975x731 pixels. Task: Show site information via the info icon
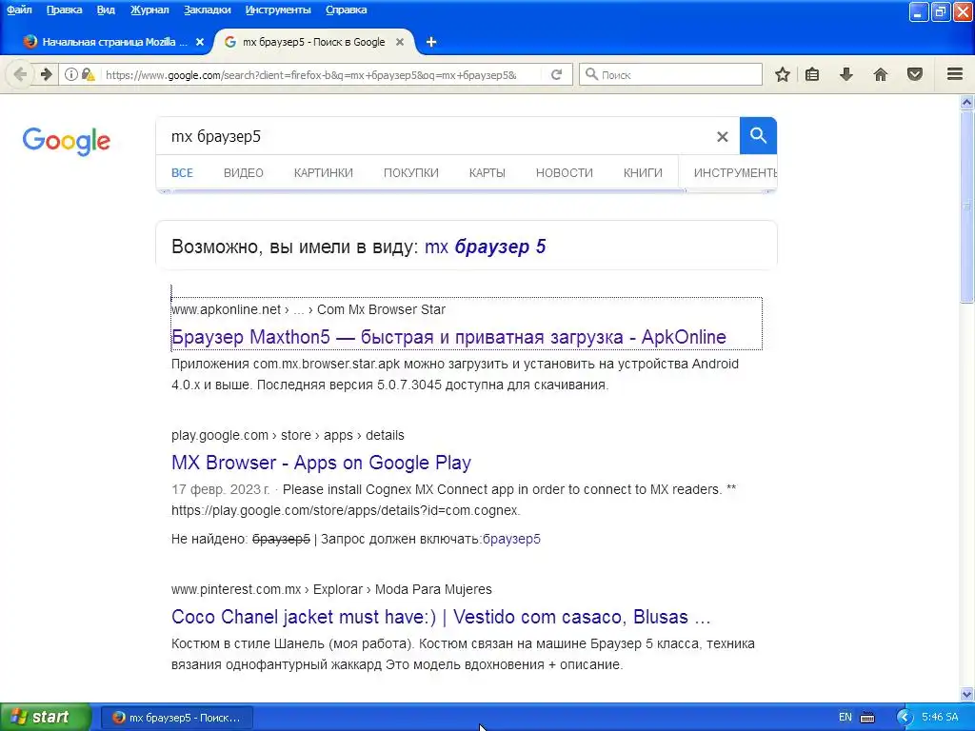[x=70, y=74]
